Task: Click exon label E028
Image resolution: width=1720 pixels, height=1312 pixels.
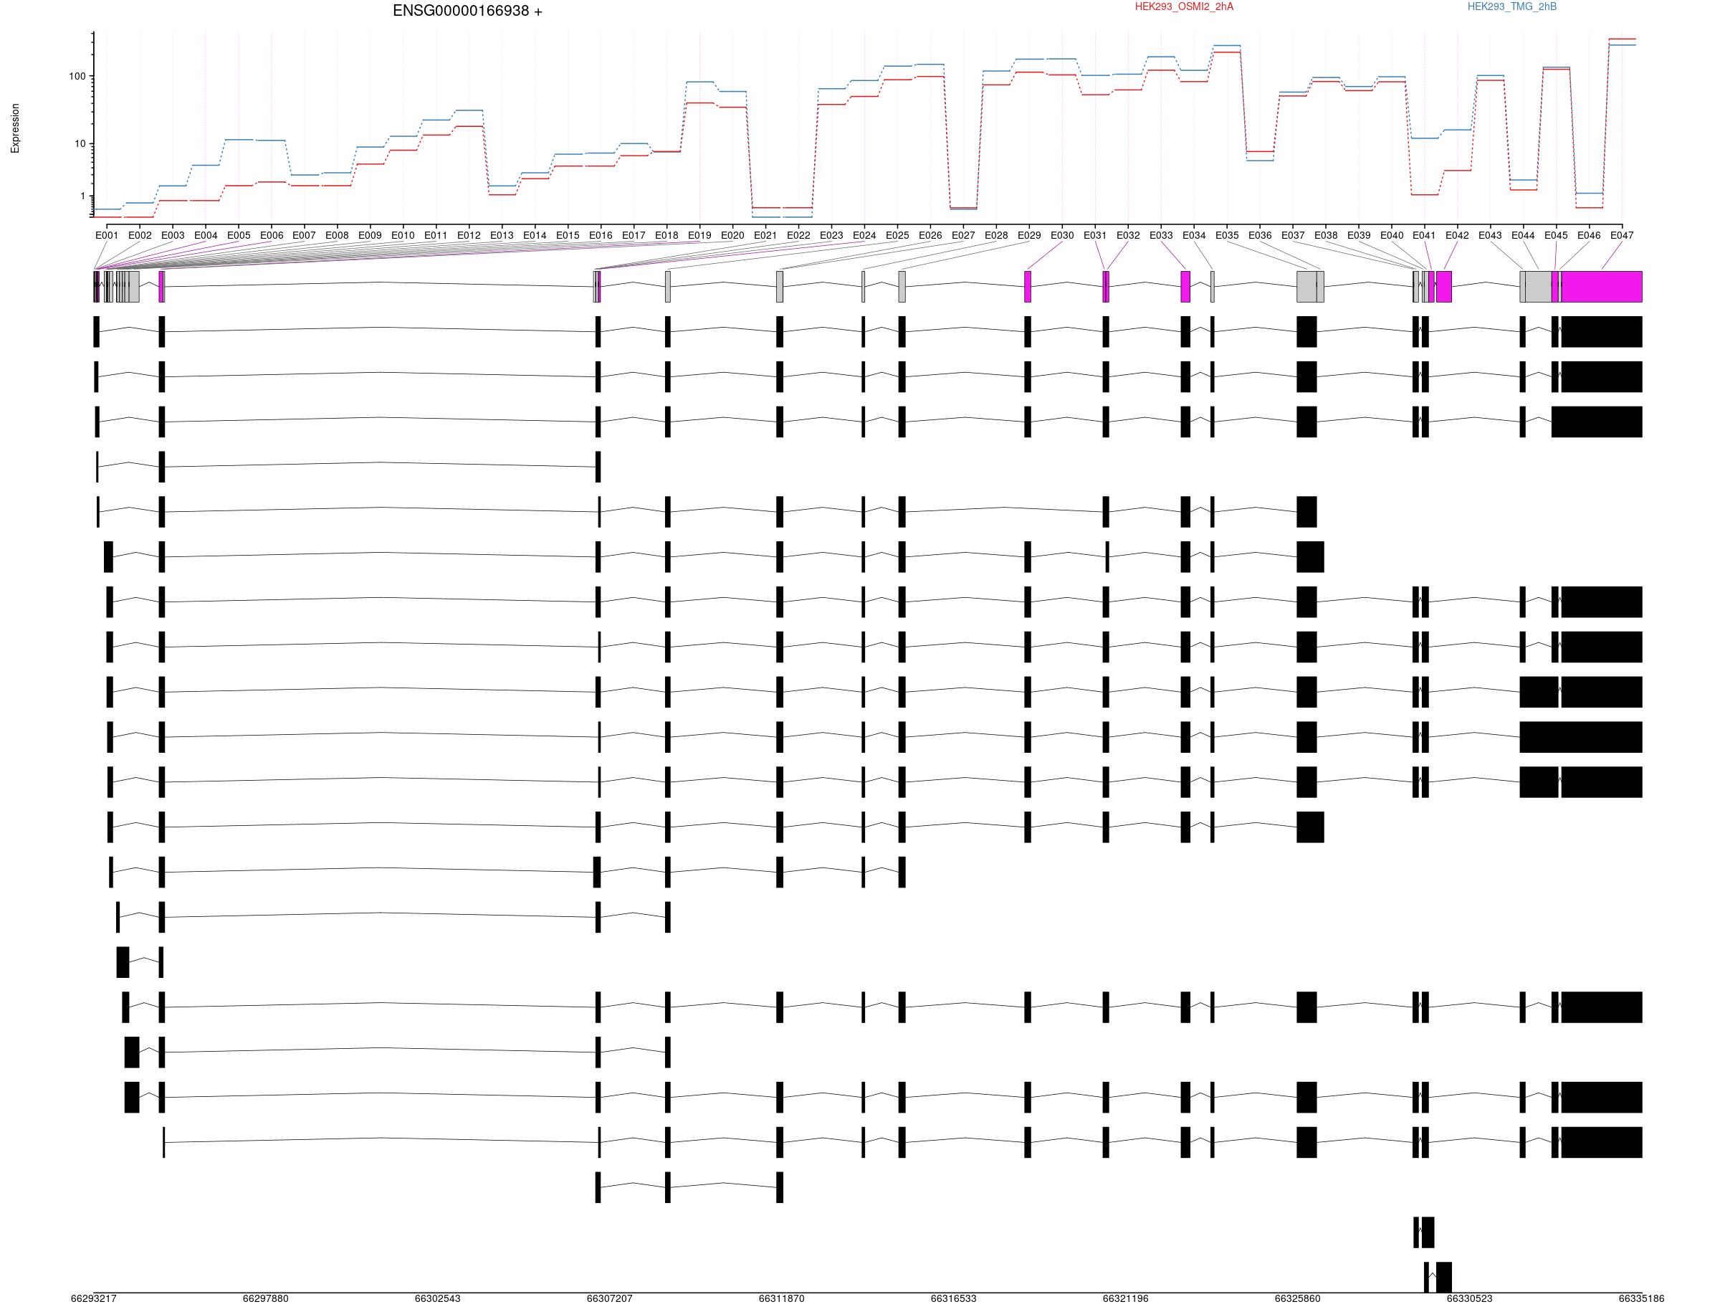Action: 996,235
